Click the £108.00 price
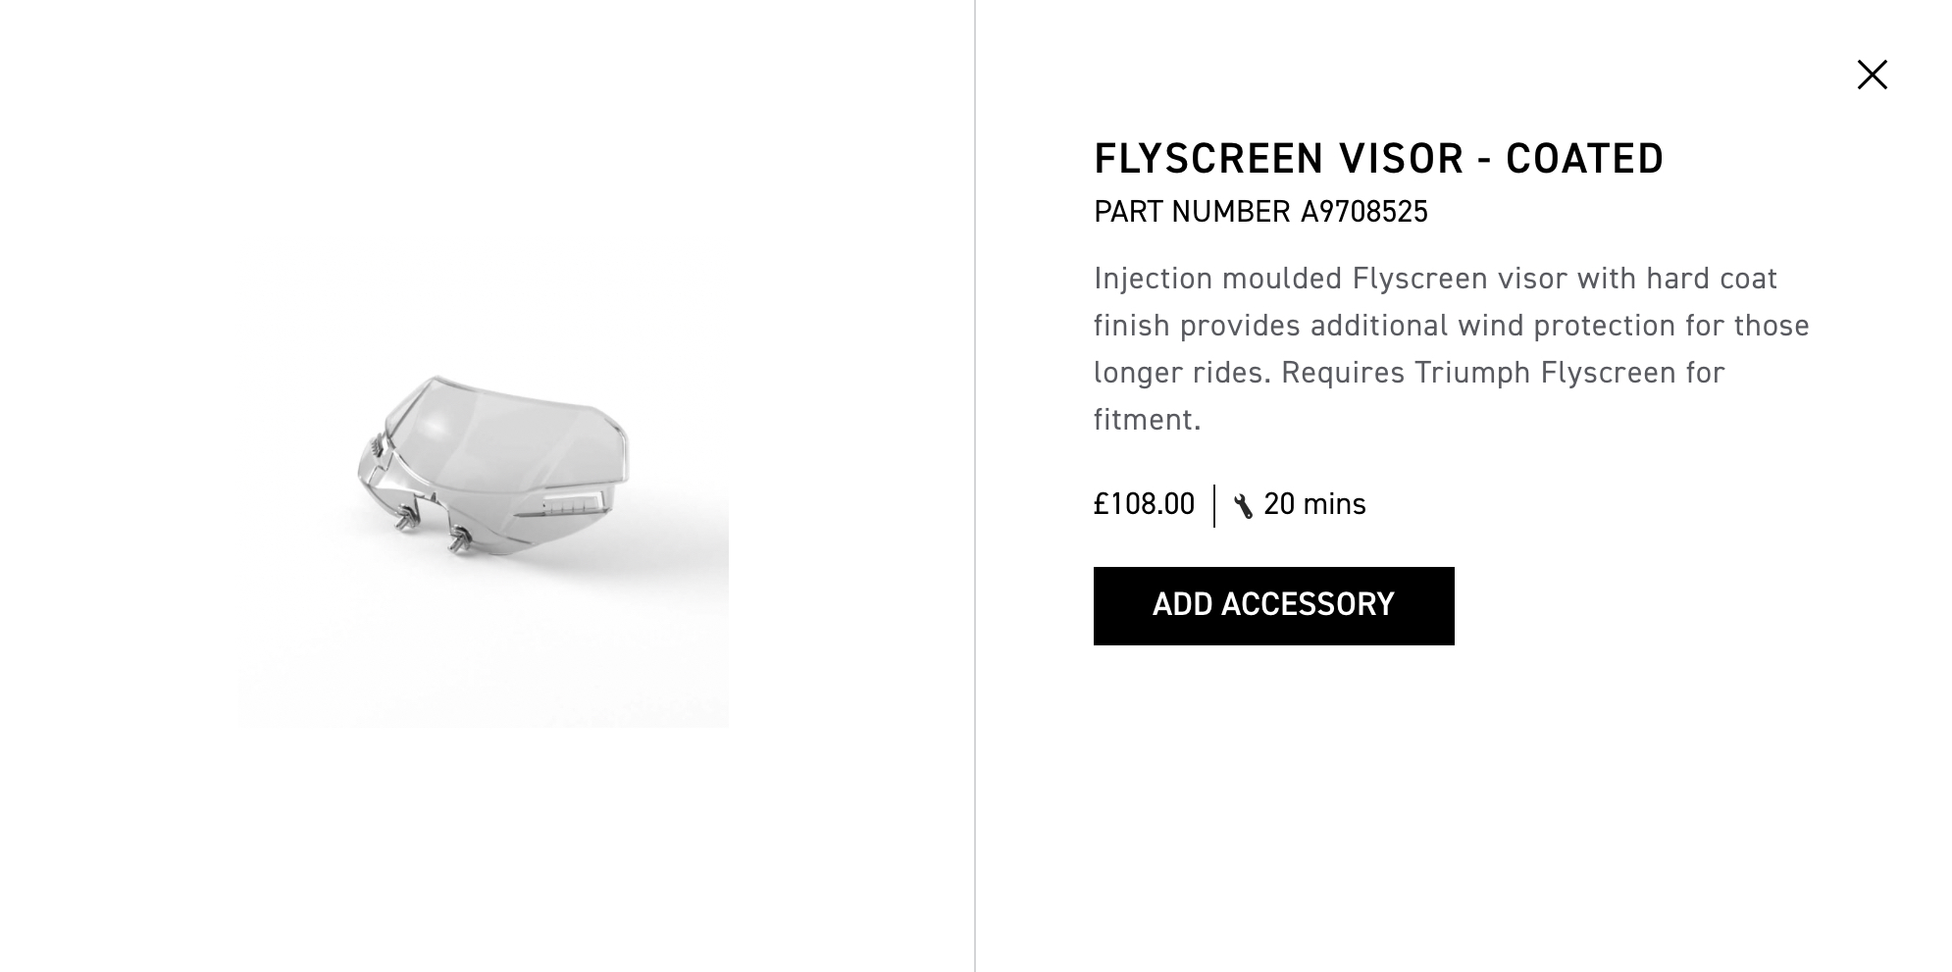Image resolution: width=1952 pixels, height=972 pixels. click(x=1144, y=504)
